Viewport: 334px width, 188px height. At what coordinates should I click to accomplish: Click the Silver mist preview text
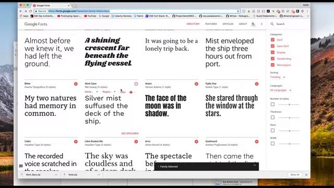coord(106,110)
